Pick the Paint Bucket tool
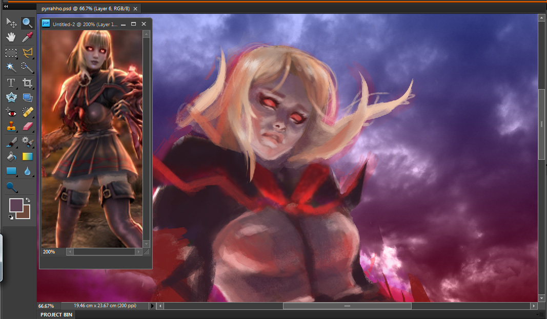This screenshot has height=319, width=547. [11, 157]
